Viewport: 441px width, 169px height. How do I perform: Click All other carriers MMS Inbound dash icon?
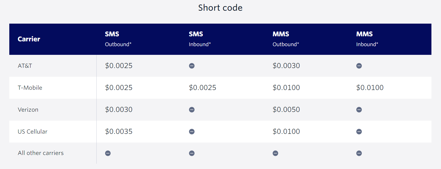359,153
